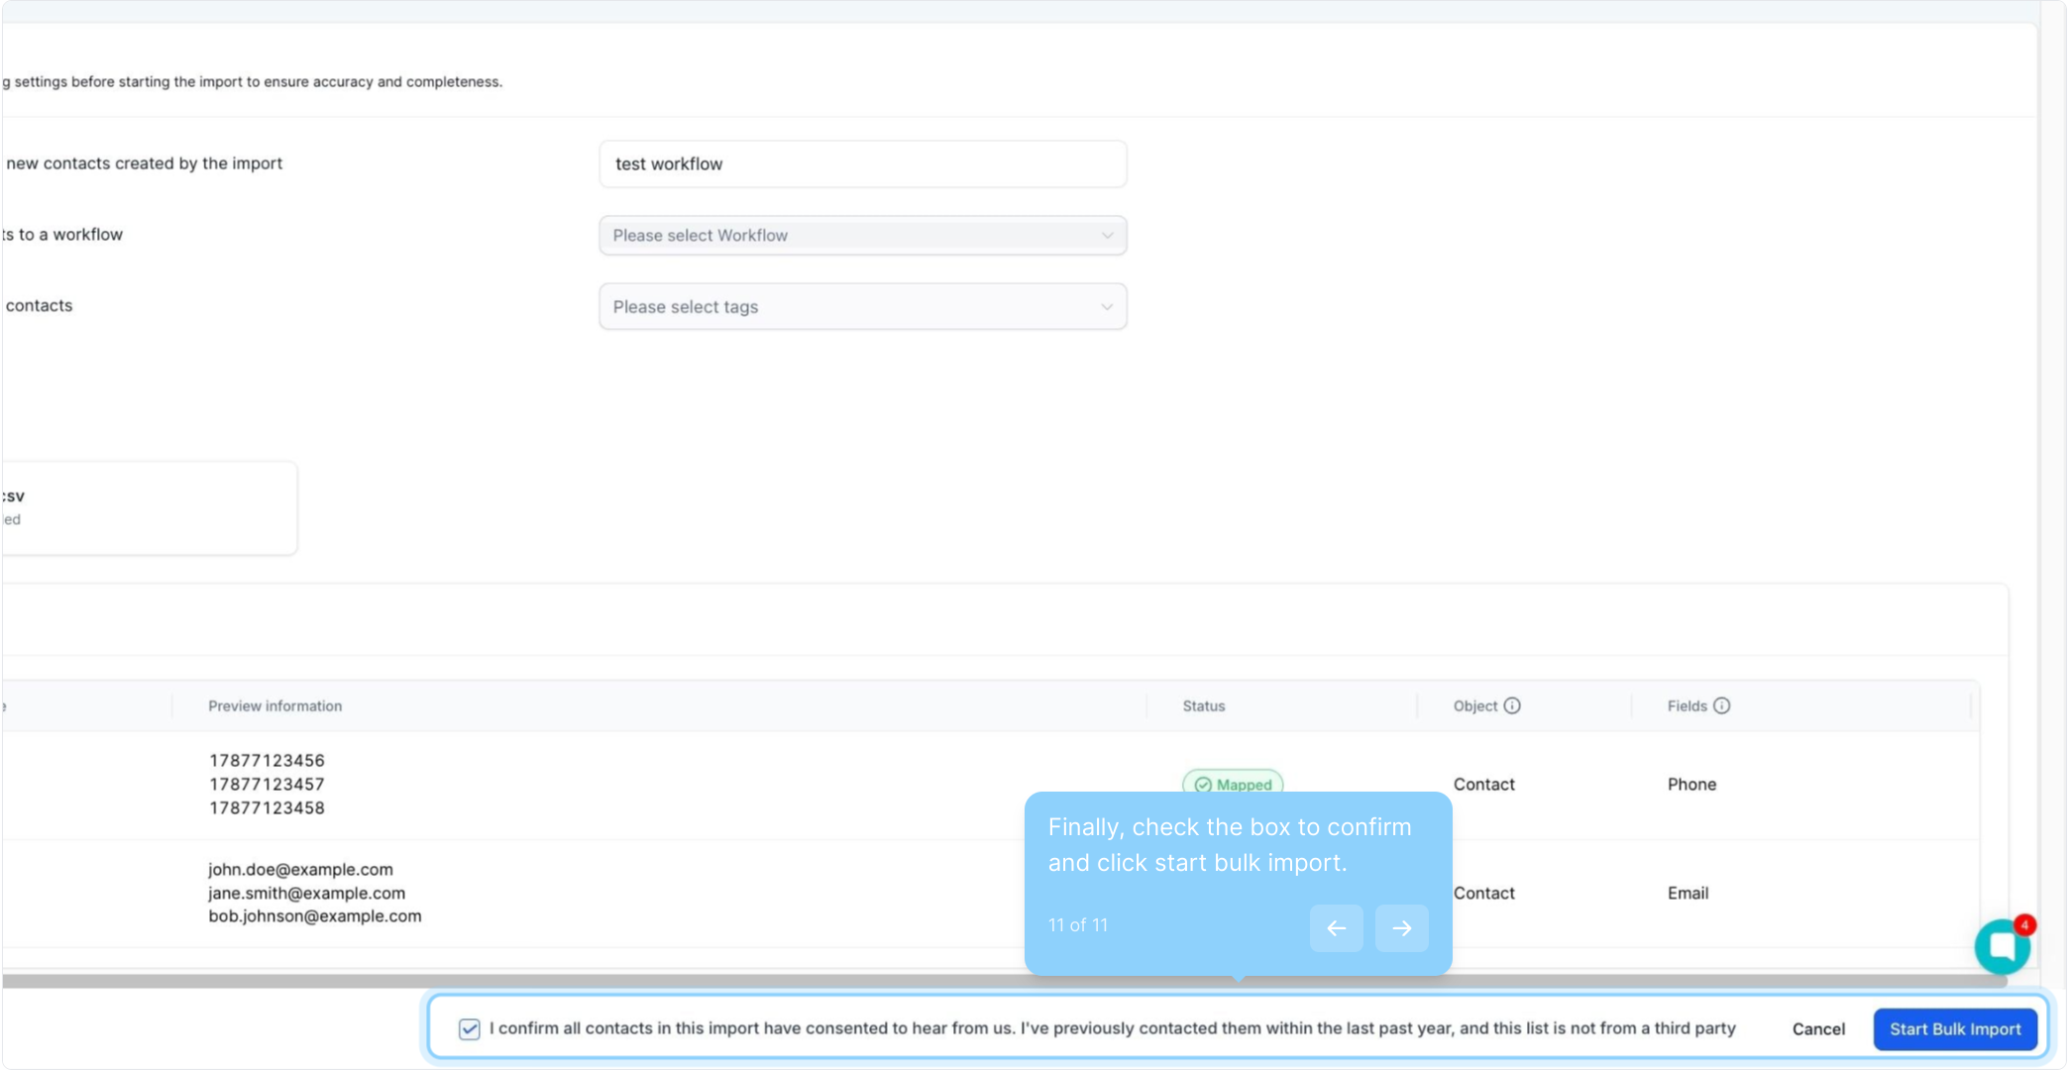
Task: Open the Please select tags dropdown
Action: point(862,307)
